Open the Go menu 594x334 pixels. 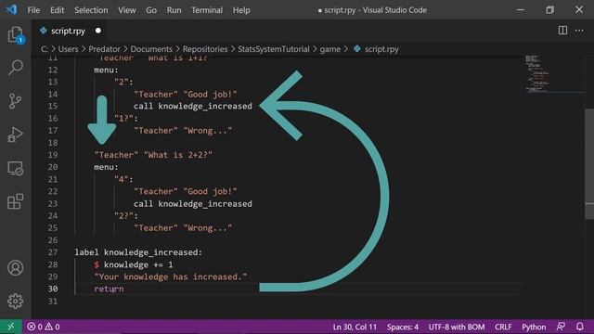(x=151, y=10)
